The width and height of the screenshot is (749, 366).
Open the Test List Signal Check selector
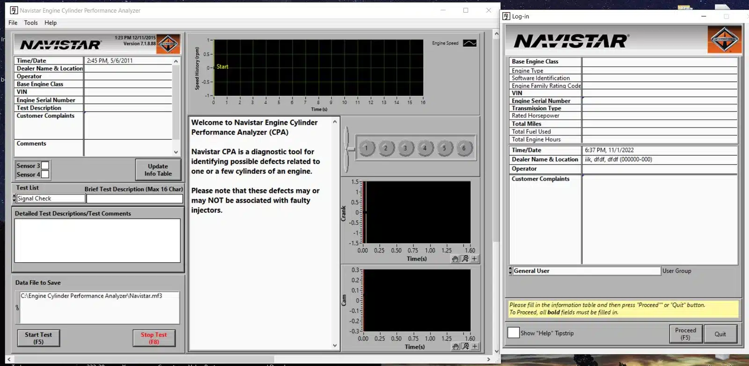pos(51,199)
